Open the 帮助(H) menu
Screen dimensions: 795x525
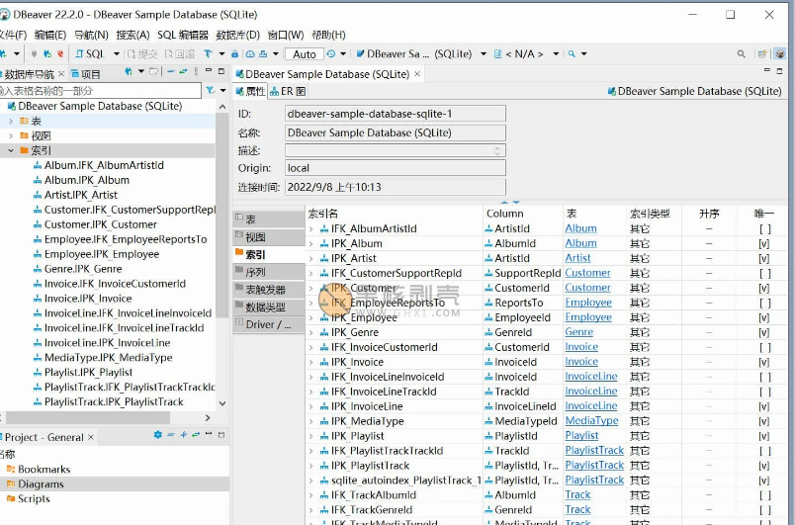(x=328, y=35)
